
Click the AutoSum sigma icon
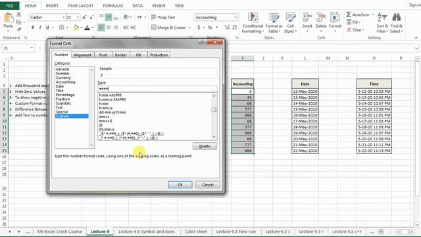point(349,14)
